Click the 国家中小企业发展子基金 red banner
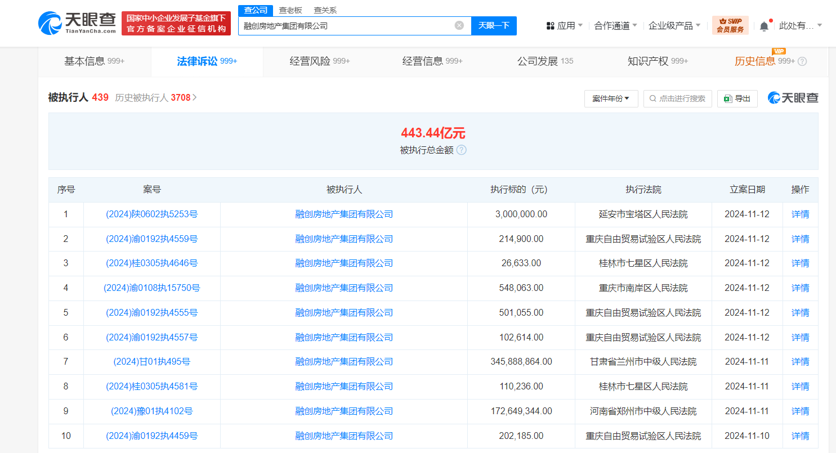Image resolution: width=836 pixels, height=453 pixels. pyautogui.click(x=176, y=23)
